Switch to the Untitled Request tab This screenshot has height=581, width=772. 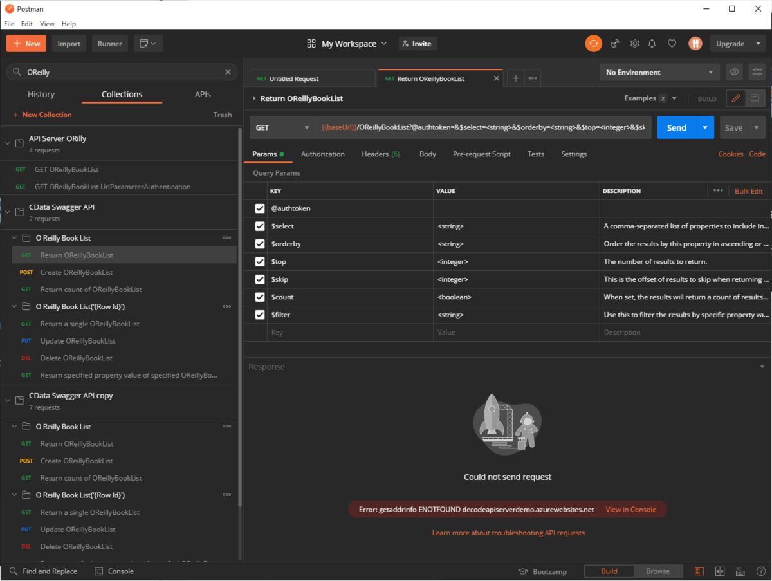tap(312, 78)
